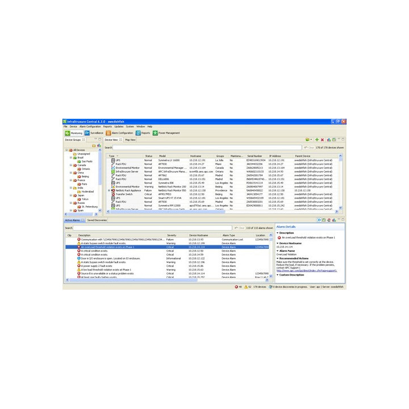
Task: Collapse the Alarm Name section in Alarm Details
Action: [x=278, y=251]
